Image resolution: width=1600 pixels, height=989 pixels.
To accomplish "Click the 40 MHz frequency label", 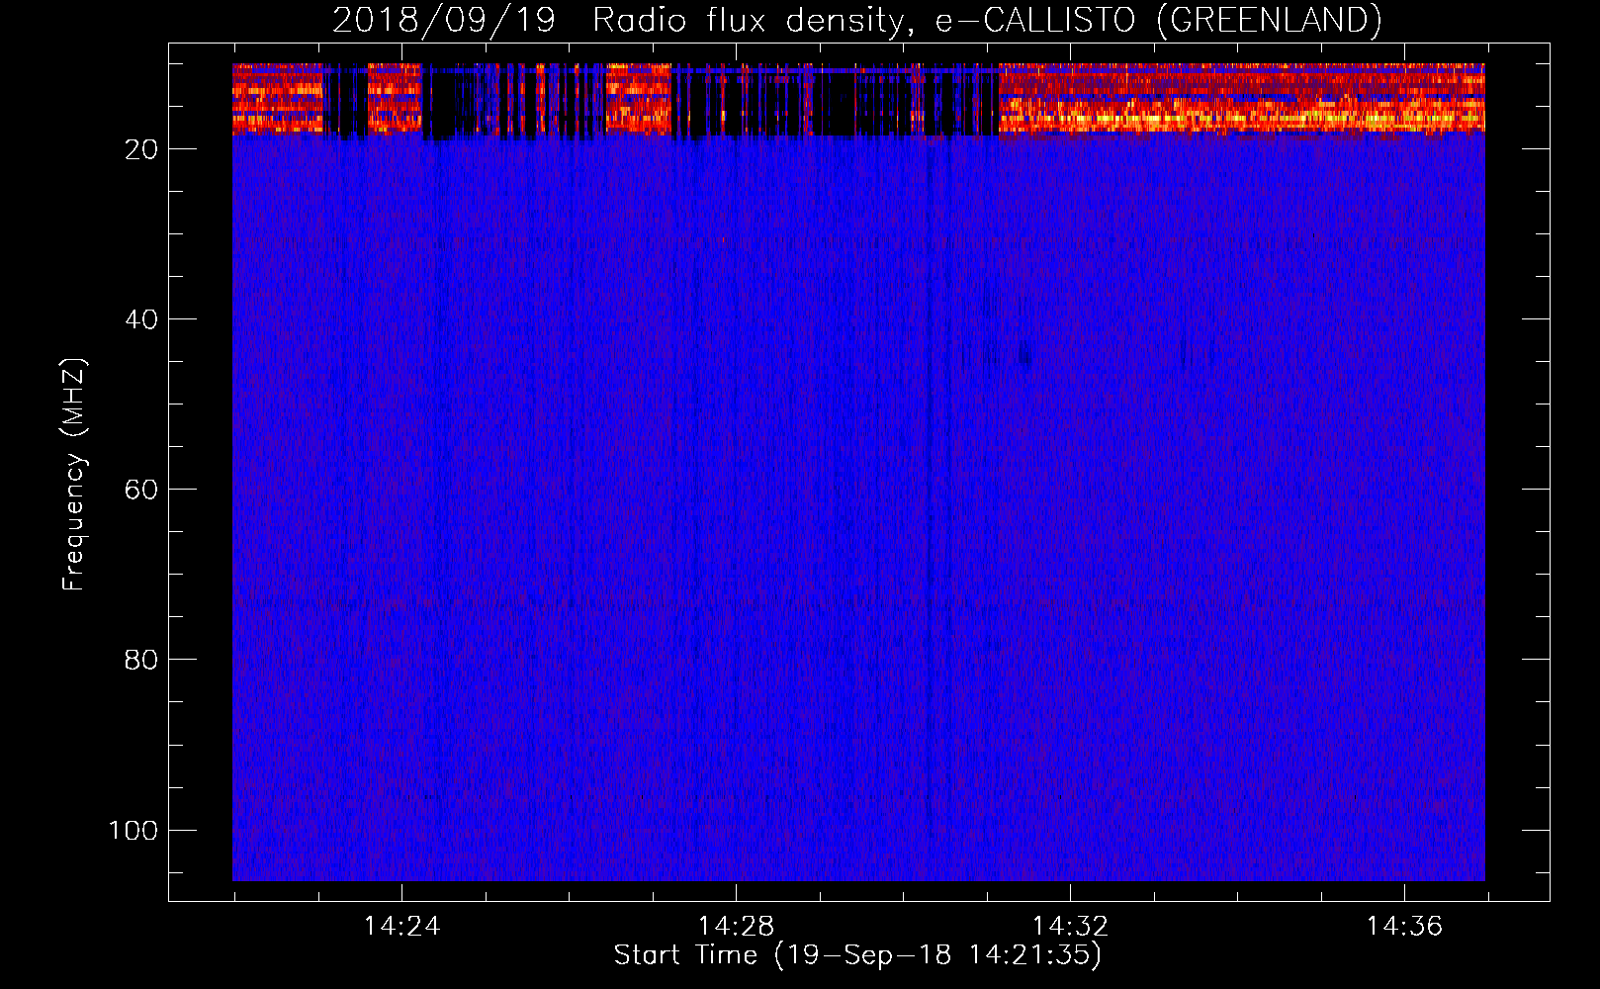I will [x=141, y=319].
